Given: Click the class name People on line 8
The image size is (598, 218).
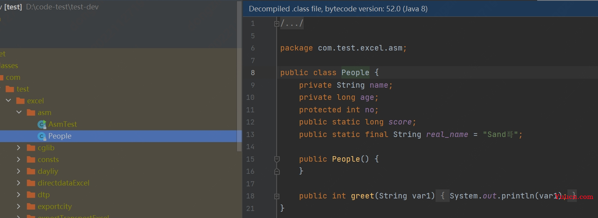Looking at the screenshot, I should pos(355,73).
